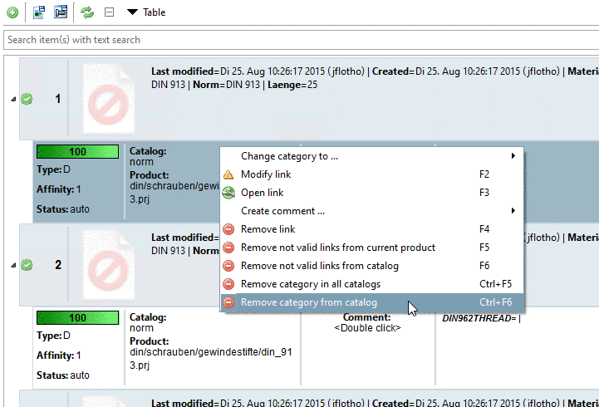Click the warning triangle icon beside Modify link

point(228,175)
